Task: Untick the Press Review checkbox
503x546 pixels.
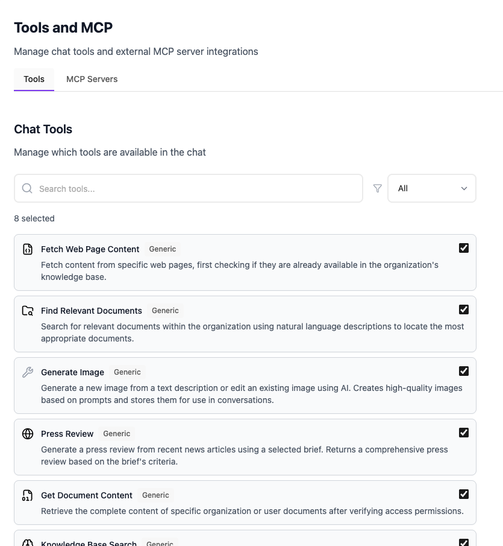Action: point(464,432)
